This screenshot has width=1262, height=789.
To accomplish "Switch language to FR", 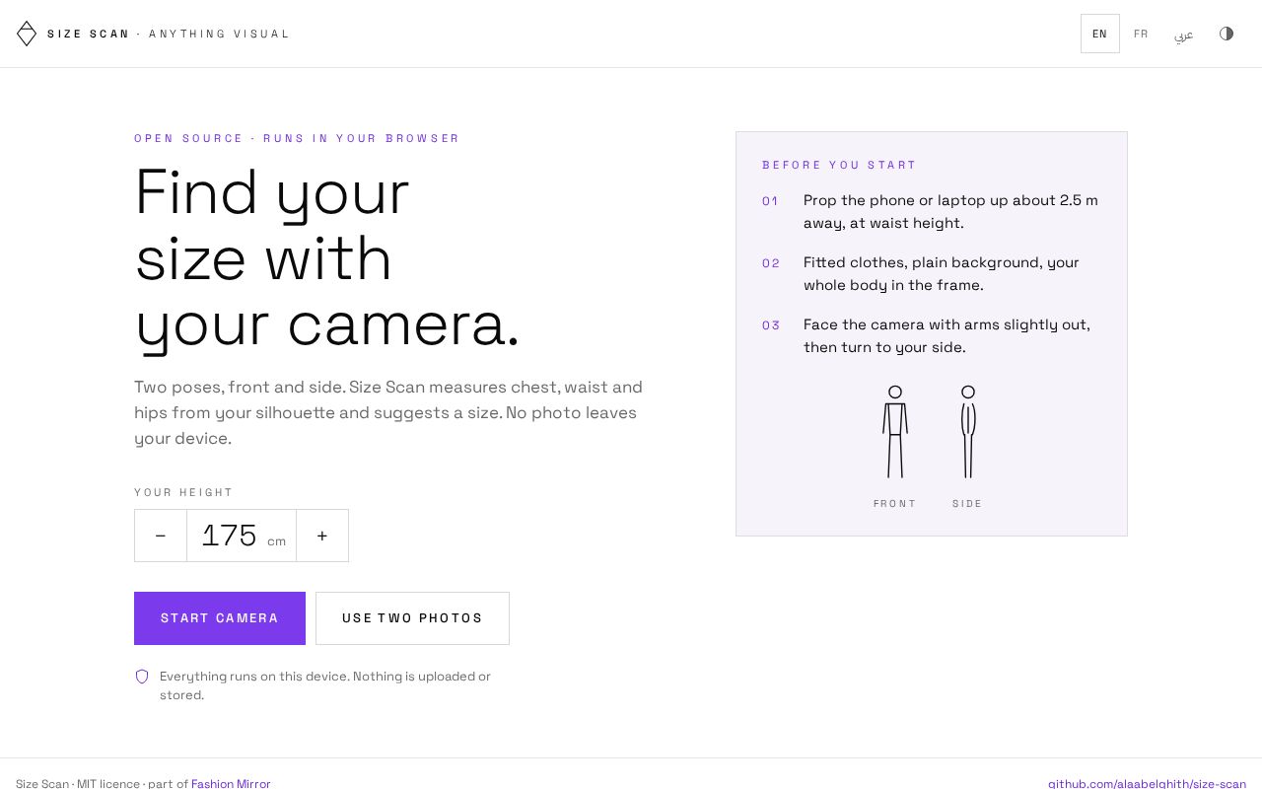I will (1142, 34).
